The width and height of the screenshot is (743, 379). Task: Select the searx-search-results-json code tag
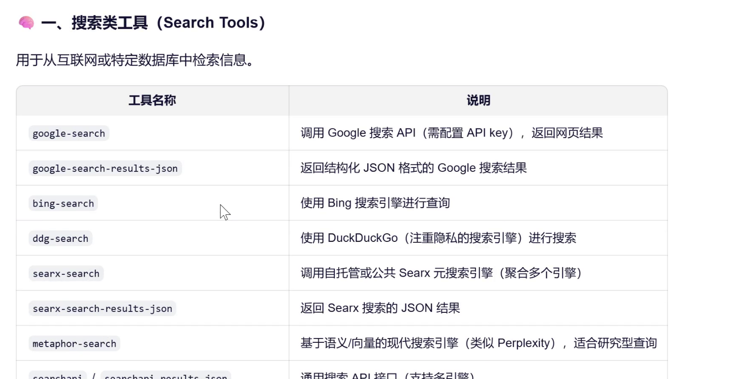pyautogui.click(x=102, y=309)
